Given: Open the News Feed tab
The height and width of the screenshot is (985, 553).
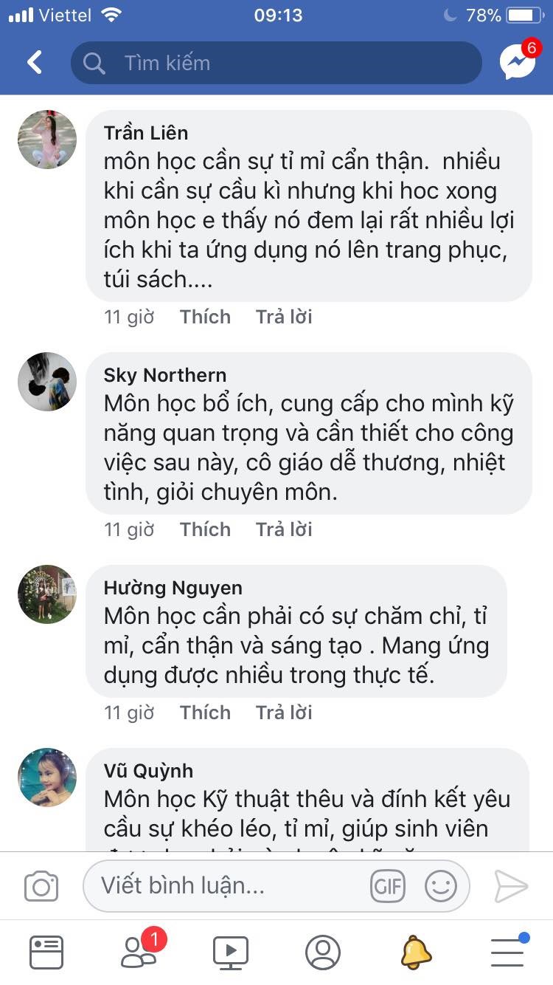Looking at the screenshot, I should 46,952.
